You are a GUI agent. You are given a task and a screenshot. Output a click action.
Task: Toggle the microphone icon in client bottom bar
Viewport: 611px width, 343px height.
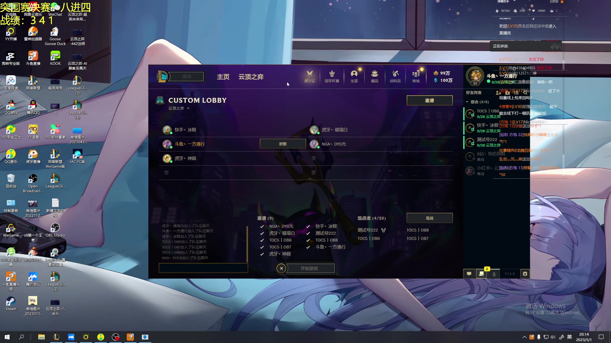coord(494,273)
